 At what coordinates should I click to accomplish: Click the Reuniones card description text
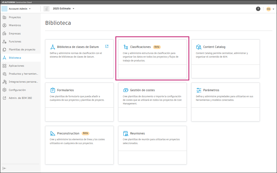click(x=151, y=141)
